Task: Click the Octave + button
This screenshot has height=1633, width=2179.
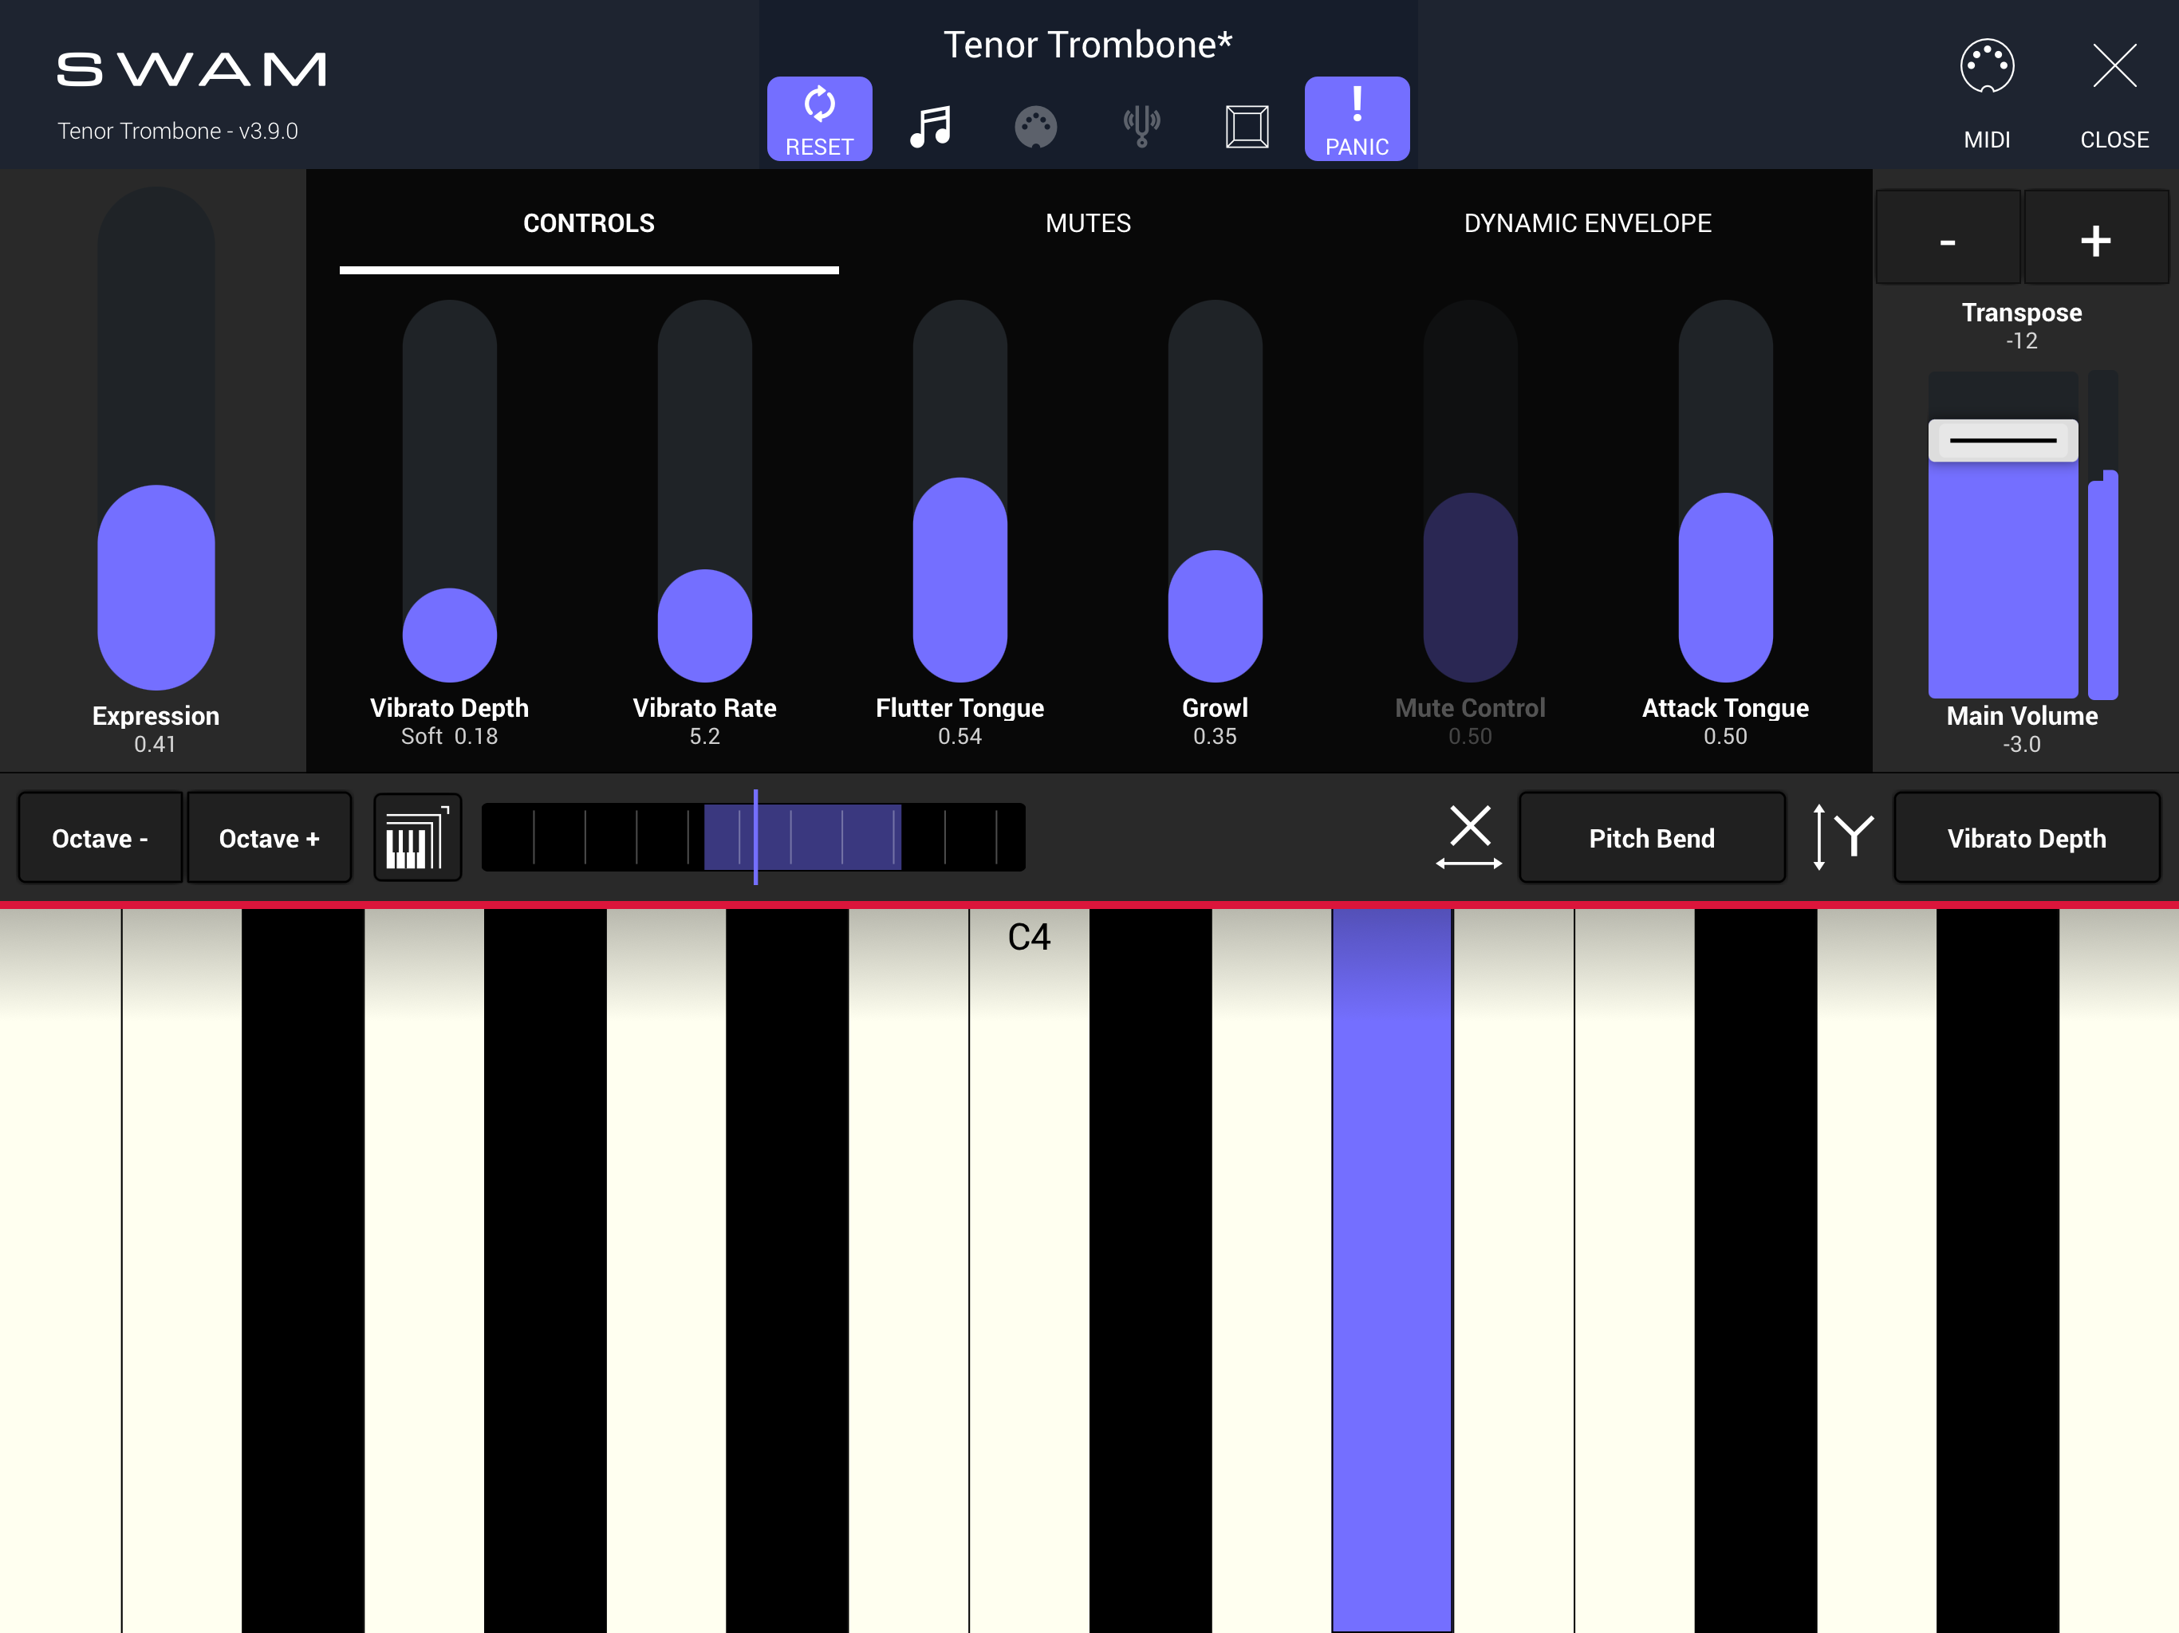Action: point(269,838)
